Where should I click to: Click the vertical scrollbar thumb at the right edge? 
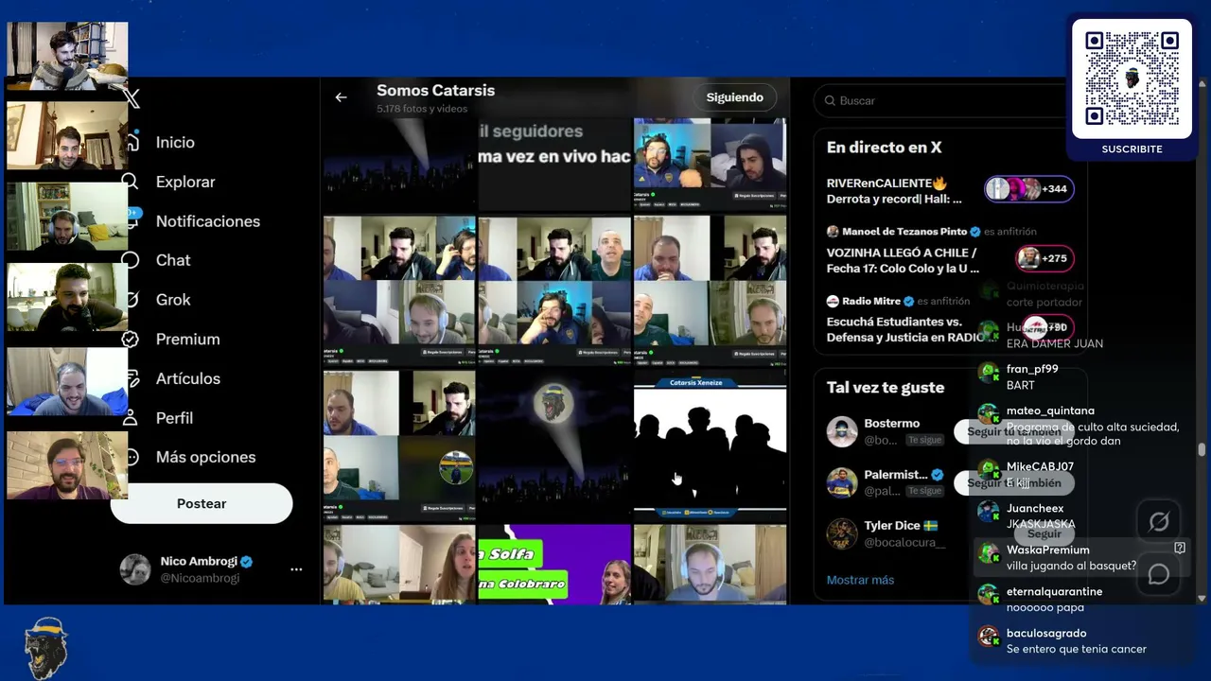coord(1202,449)
